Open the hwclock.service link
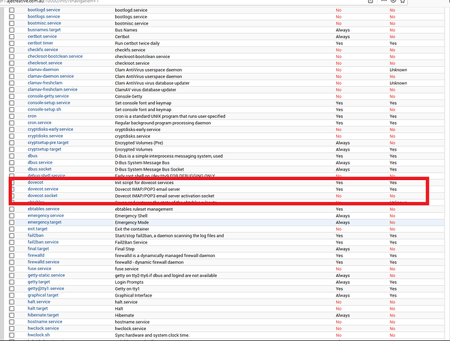450x341 pixels. coord(44,328)
